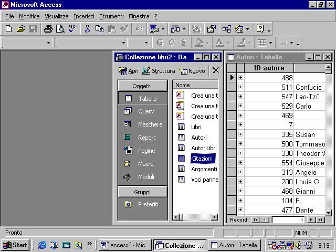Screen dimensions: 336x252
Task: Click the New Object toolbar icon
Action: click(x=239, y=29)
